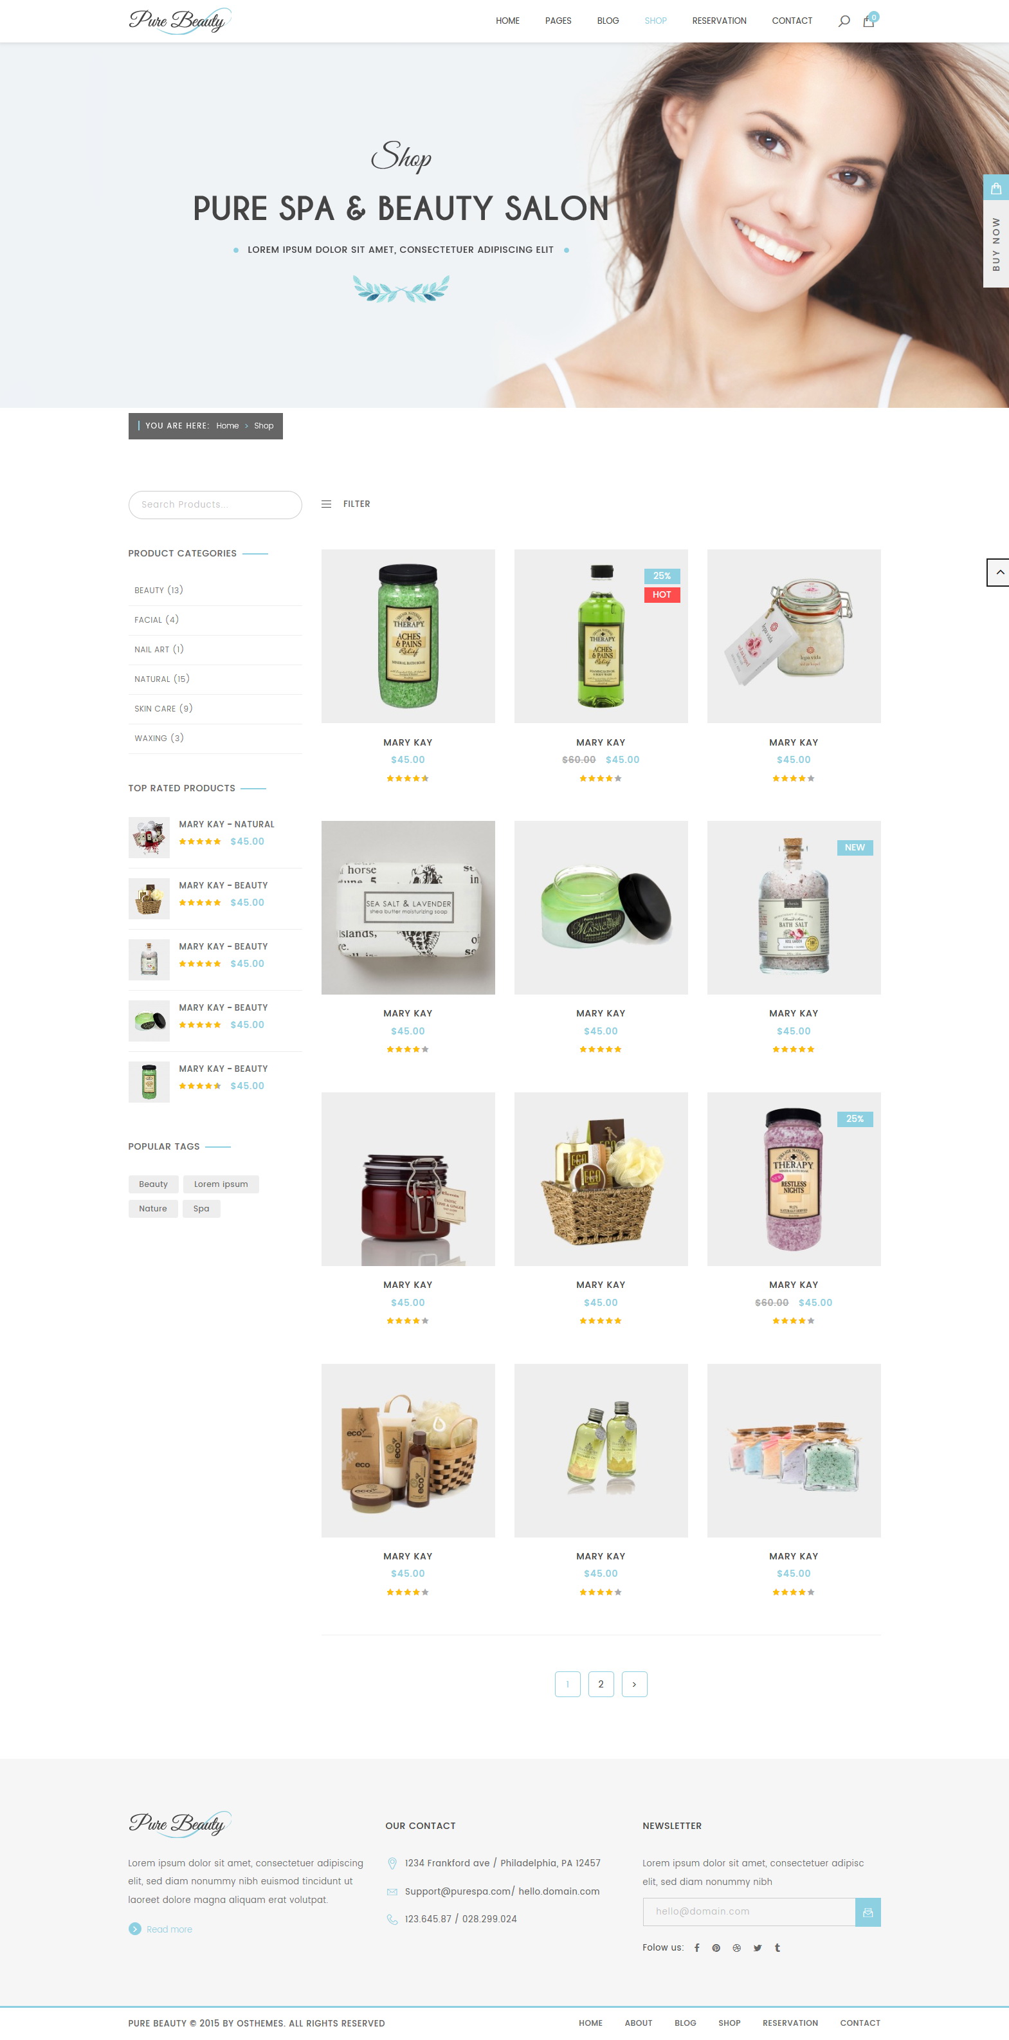Open the Tumblr icon in footer
This screenshot has width=1009, height=2040.
pos(777,1948)
